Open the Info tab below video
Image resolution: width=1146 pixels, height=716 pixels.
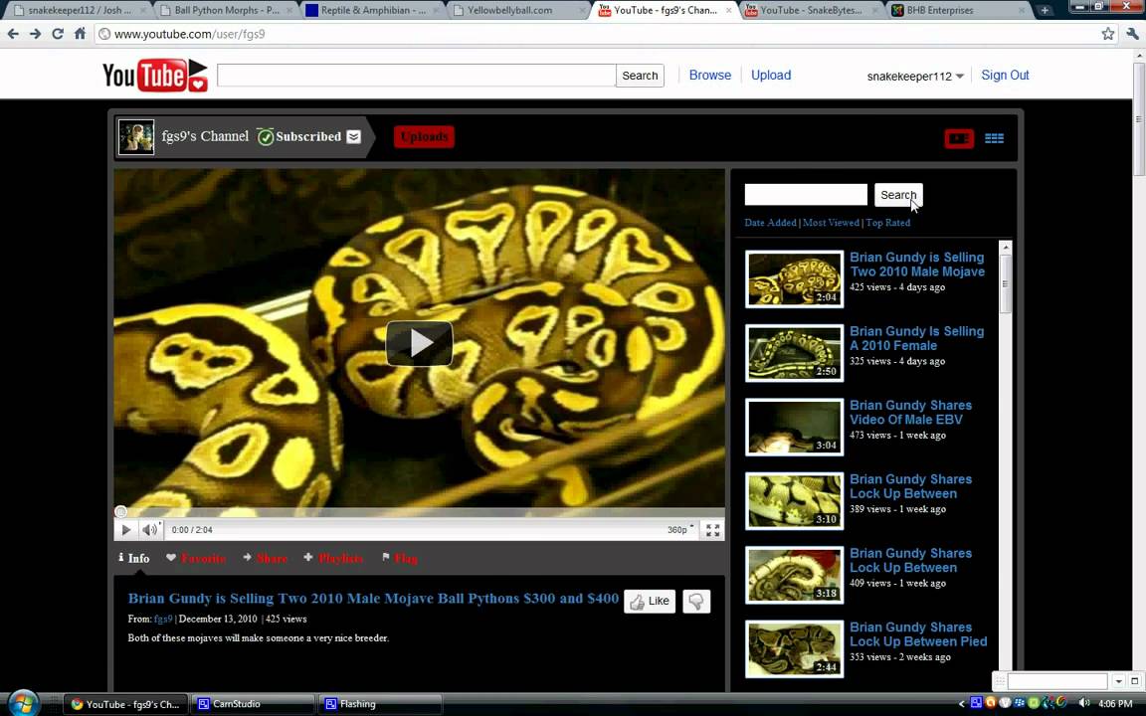[x=133, y=558]
